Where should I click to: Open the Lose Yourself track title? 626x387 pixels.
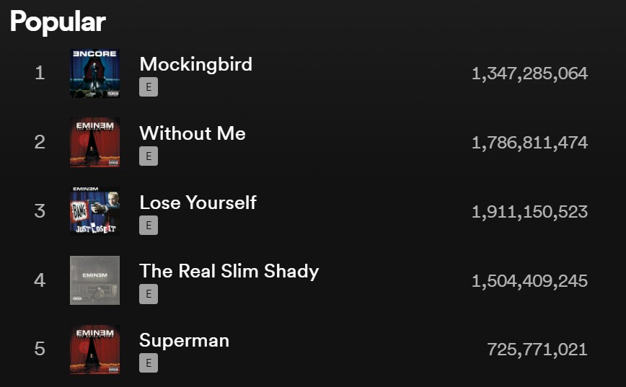(198, 203)
